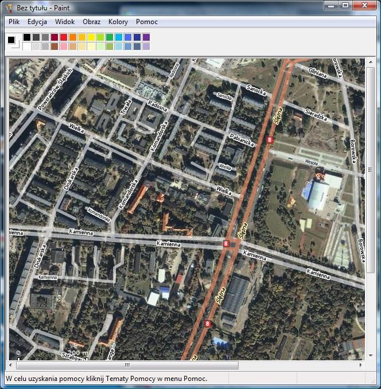Select the dark green palette swatch

coord(110,37)
